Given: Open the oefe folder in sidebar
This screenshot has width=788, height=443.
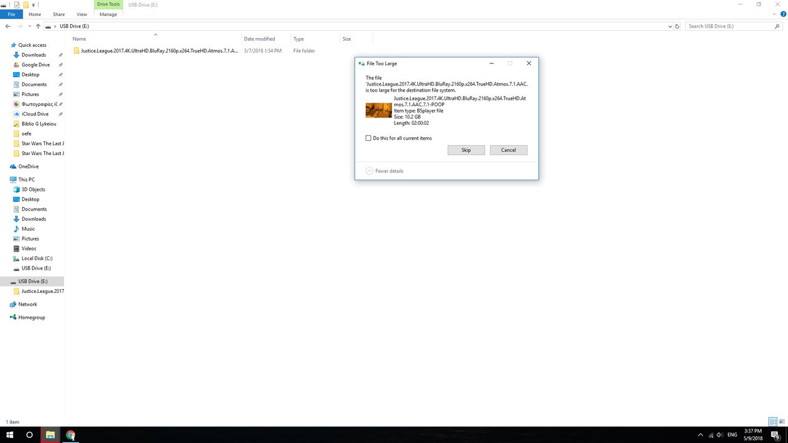Looking at the screenshot, I should (26, 134).
